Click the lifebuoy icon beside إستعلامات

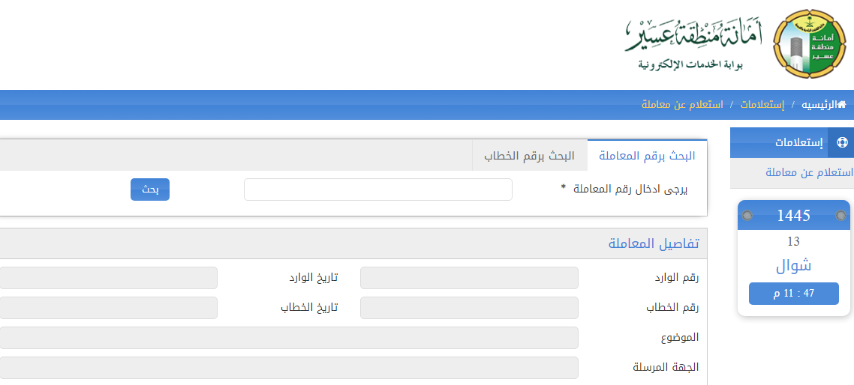pos(841,142)
